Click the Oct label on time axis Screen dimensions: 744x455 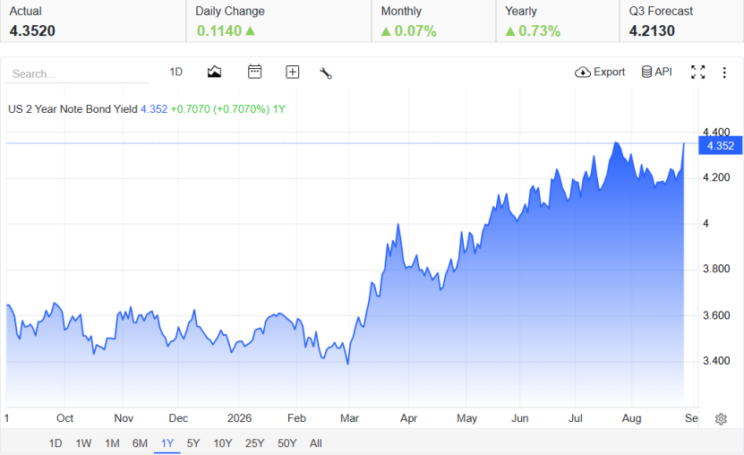[64, 418]
